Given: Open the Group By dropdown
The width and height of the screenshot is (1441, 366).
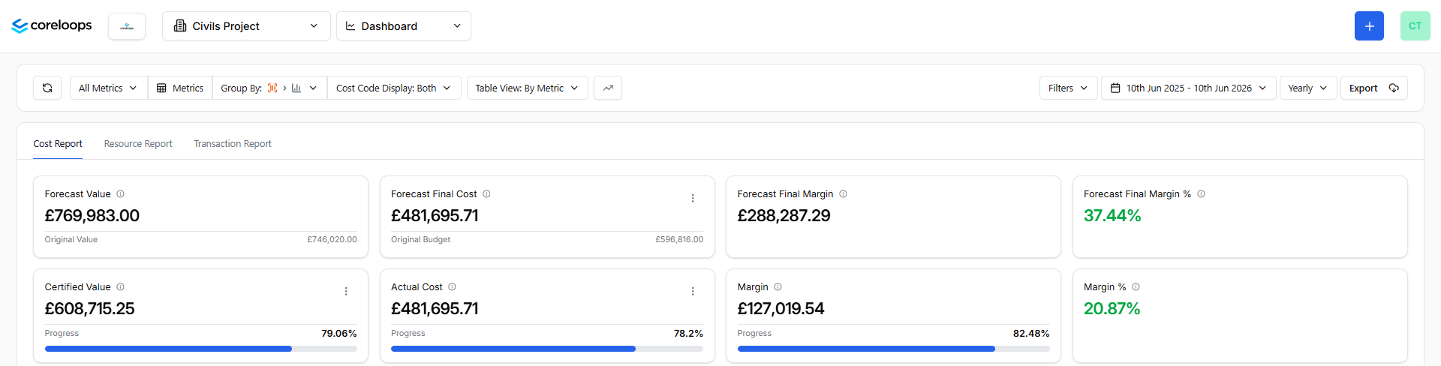Looking at the screenshot, I should [x=269, y=88].
